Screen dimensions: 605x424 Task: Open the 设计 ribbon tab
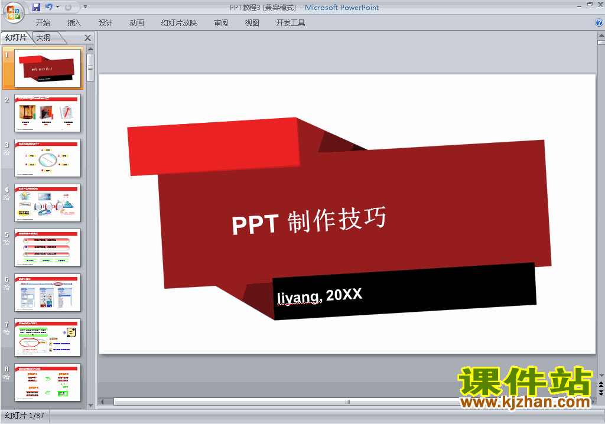105,23
